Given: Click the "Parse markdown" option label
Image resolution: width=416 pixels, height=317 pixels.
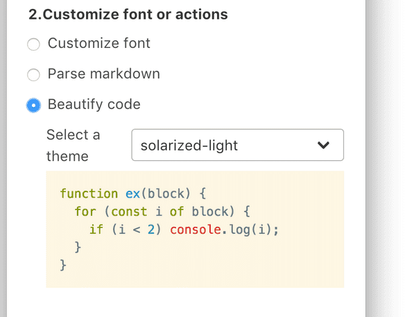Looking at the screenshot, I should 103,74.
